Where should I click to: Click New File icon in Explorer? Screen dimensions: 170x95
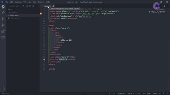click(x=23, y=6)
